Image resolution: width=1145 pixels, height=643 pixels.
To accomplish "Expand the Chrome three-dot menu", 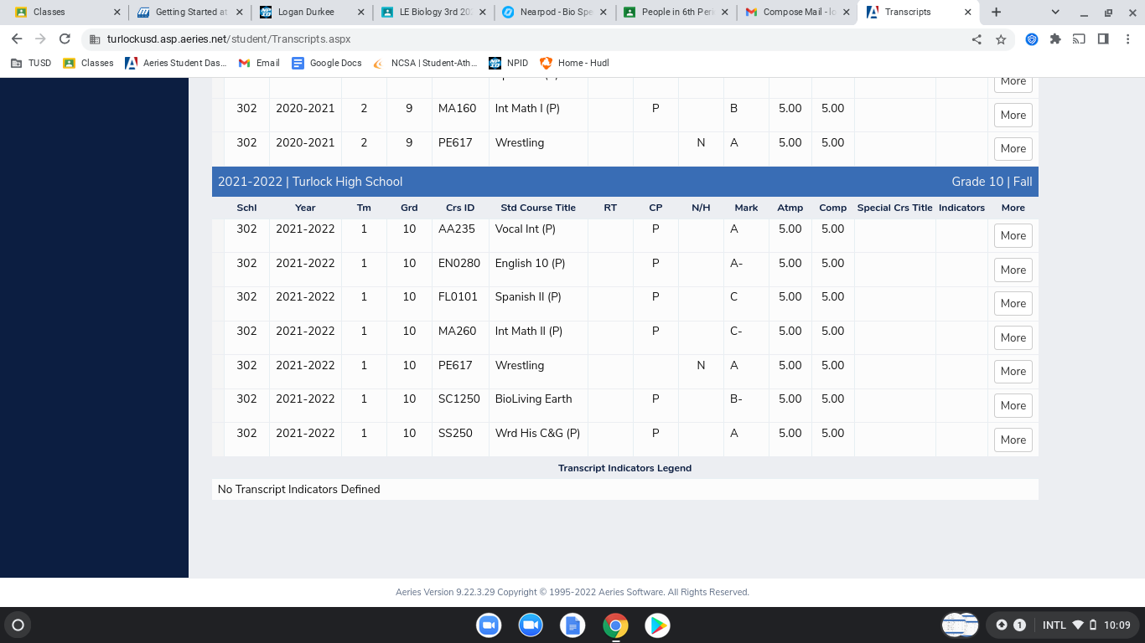I will [1127, 39].
